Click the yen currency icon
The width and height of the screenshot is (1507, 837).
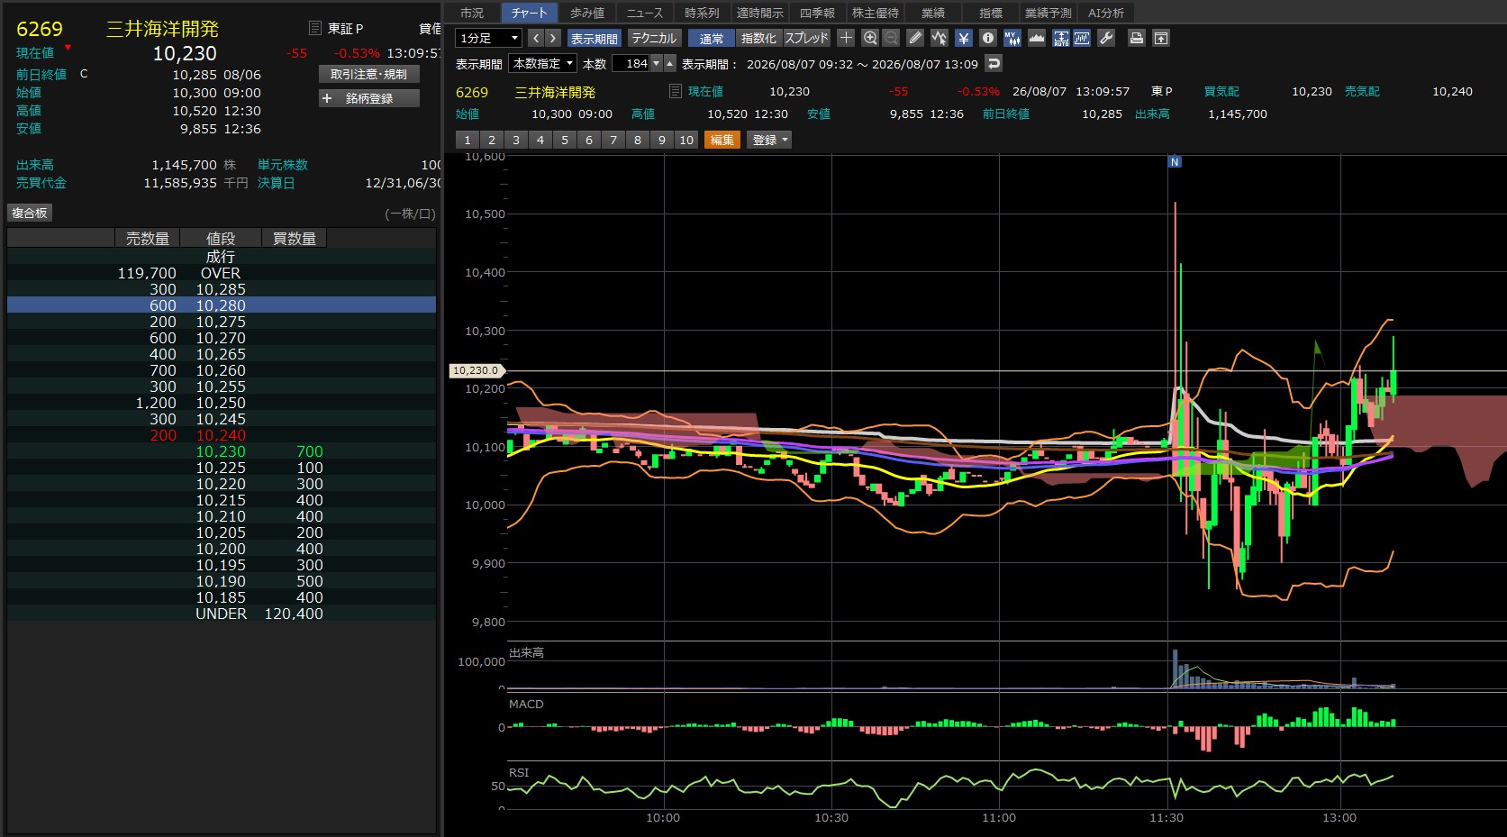tap(964, 38)
